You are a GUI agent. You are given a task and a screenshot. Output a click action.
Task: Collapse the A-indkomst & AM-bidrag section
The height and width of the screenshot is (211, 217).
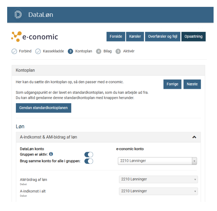point(194,137)
